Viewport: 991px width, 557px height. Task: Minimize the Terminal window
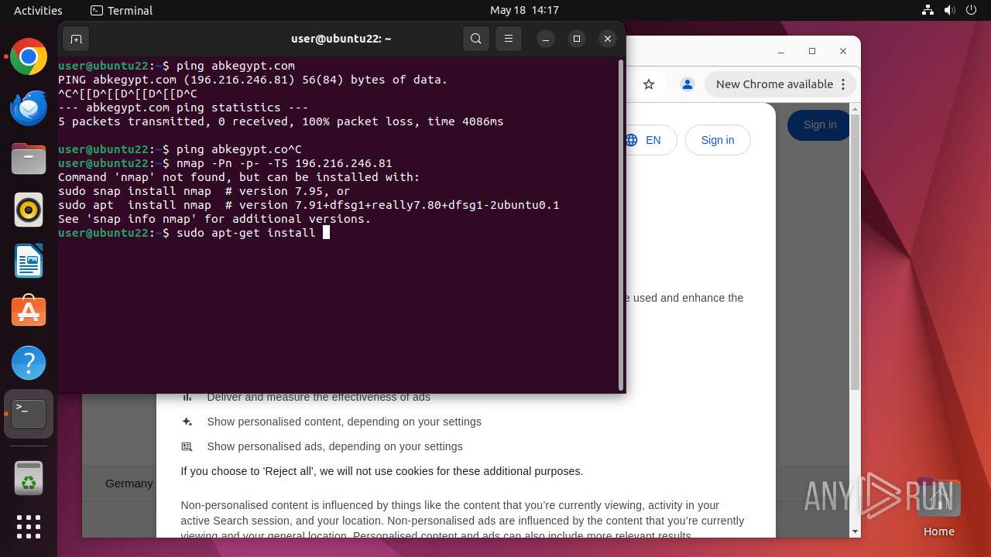[x=546, y=39]
